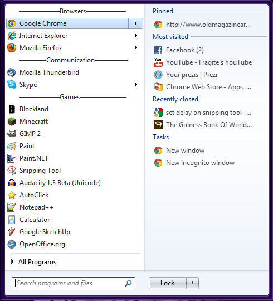Expand shutdown options arrow beside Lock
273x301 pixels.
[x=193, y=283]
